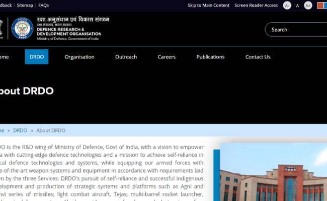Click the DRDO circular emblem logo
The width and height of the screenshot is (327, 201).
22,29
